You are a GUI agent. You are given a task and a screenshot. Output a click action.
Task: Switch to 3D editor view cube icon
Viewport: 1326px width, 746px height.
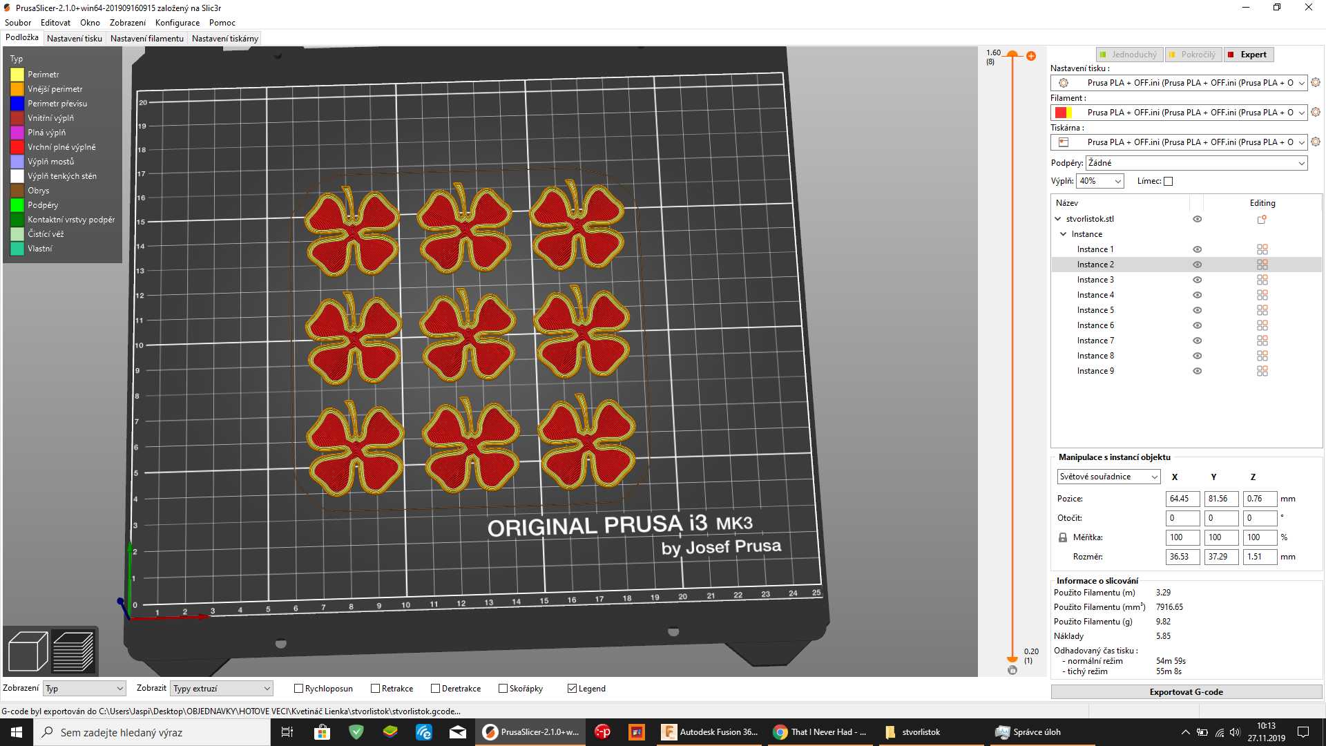pos(28,651)
